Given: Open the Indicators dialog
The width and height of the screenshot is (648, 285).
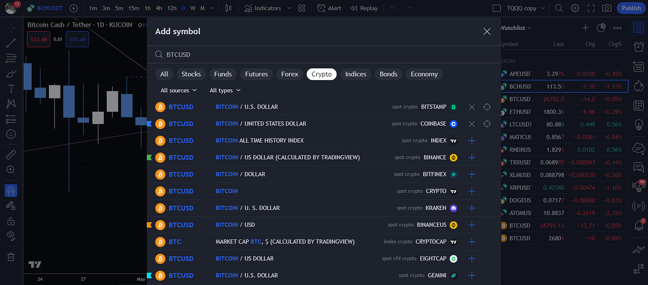Looking at the screenshot, I should pos(263,8).
